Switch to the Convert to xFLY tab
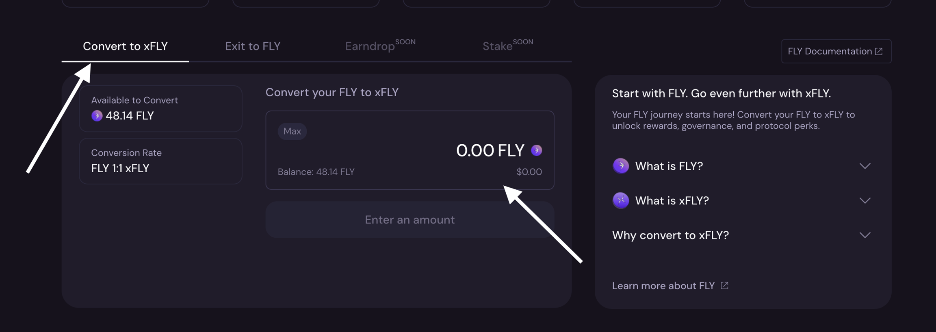The height and width of the screenshot is (332, 936). pyautogui.click(x=125, y=46)
